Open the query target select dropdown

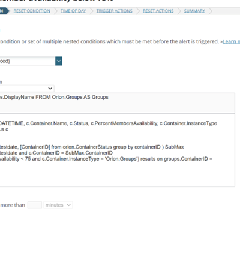tap(27, 88)
